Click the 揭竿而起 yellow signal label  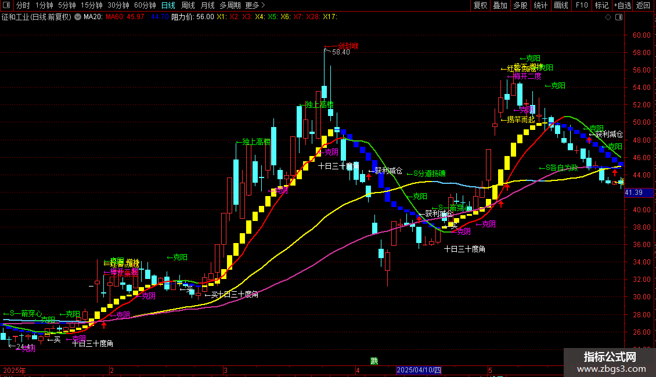pos(518,120)
